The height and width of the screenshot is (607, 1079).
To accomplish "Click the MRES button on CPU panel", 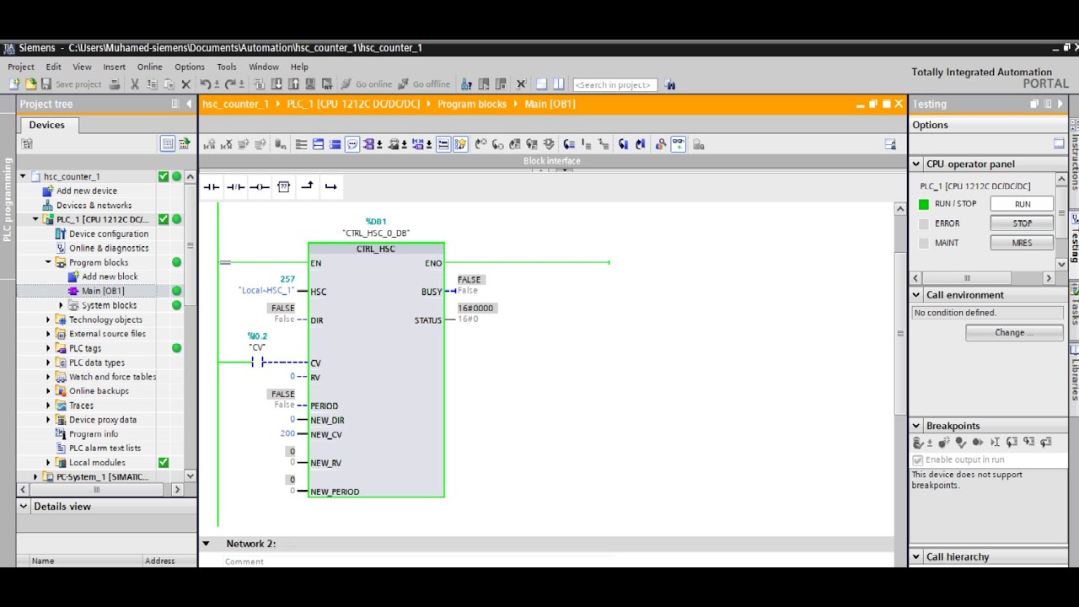I will [x=1022, y=243].
